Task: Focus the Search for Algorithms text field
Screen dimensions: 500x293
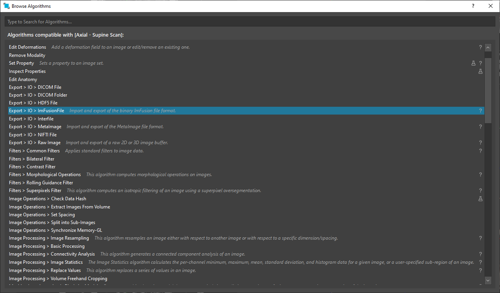Action: (250, 22)
